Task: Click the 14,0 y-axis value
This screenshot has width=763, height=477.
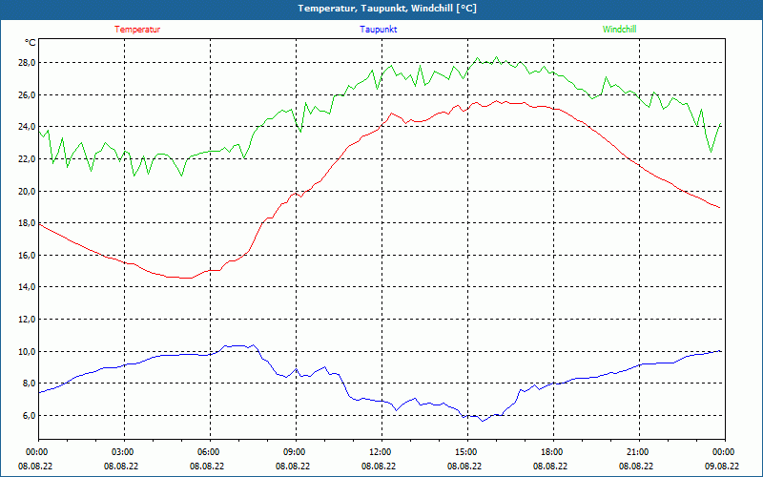Action: tap(27, 287)
